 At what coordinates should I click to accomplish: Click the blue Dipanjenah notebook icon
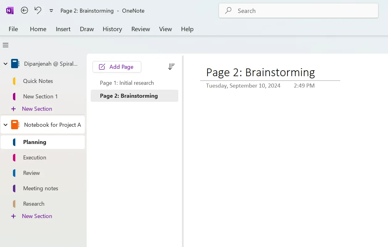(15, 64)
